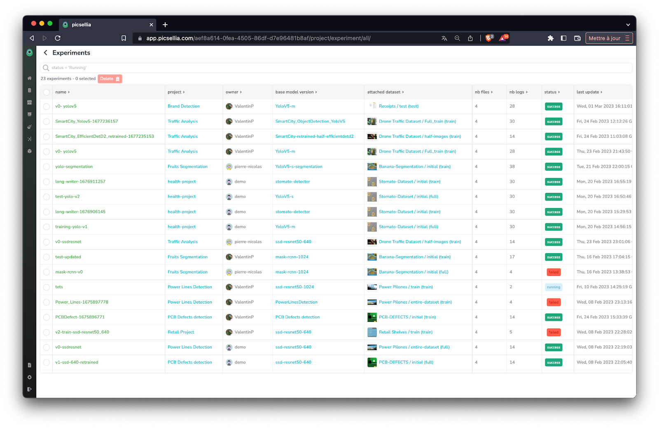Sort by the status column header
This screenshot has width=659, height=428.
click(552, 92)
